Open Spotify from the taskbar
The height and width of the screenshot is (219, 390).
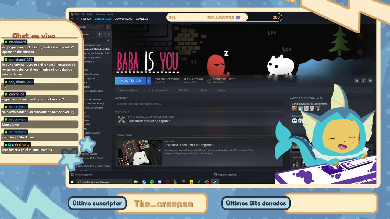[x=152, y=182]
